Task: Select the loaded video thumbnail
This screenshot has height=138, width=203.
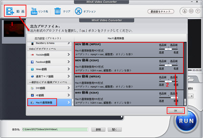Action: [14, 29]
